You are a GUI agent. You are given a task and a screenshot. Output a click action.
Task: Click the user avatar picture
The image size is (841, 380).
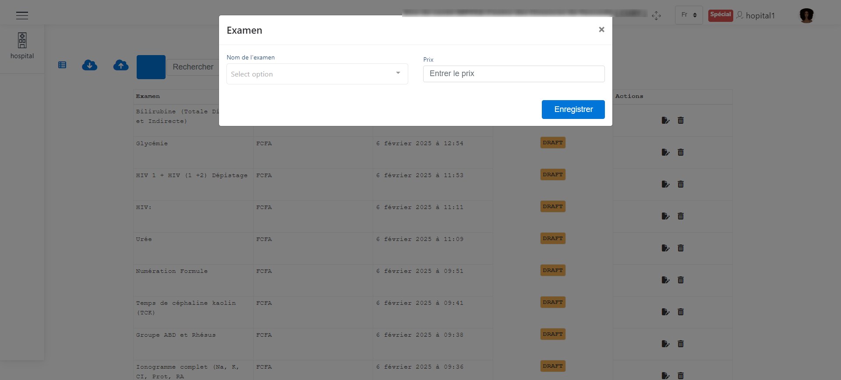coord(806,15)
